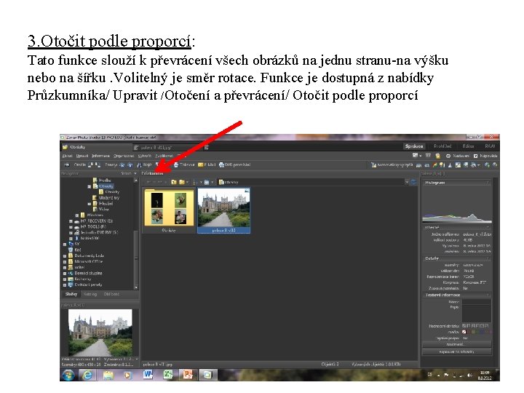Open Word from the taskbar
Image resolution: width=524 pixels, height=393 pixels.
tap(148, 375)
